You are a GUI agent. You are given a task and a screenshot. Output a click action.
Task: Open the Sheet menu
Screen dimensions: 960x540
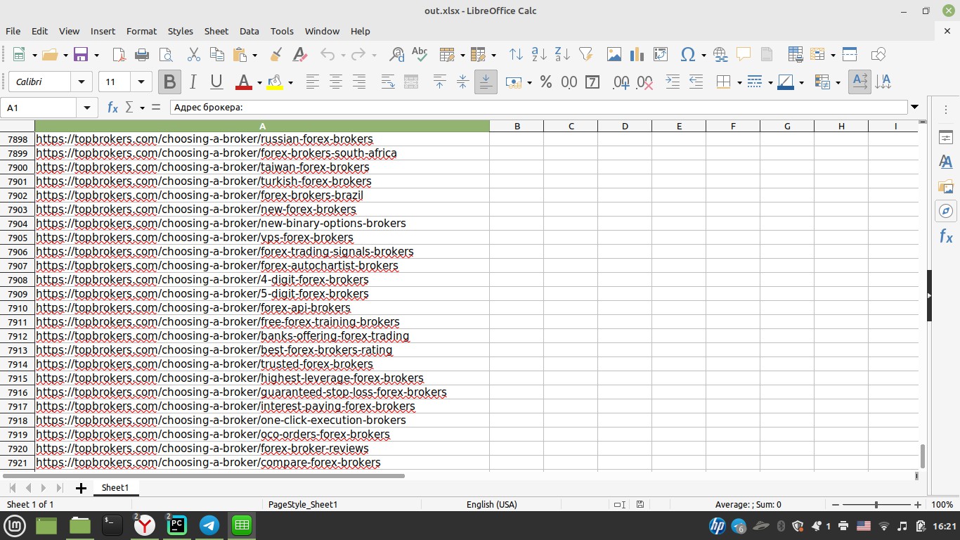[x=216, y=31]
